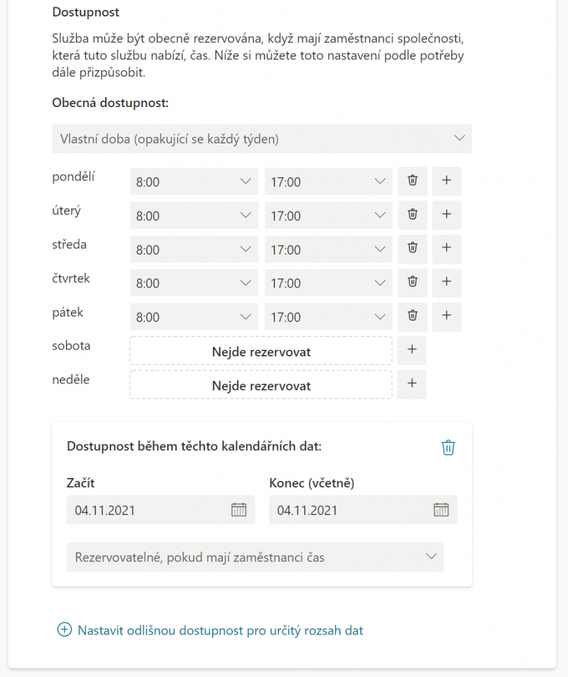Delete Monday (pondělí) time slot
This screenshot has height=677, width=568.
pyautogui.click(x=413, y=181)
